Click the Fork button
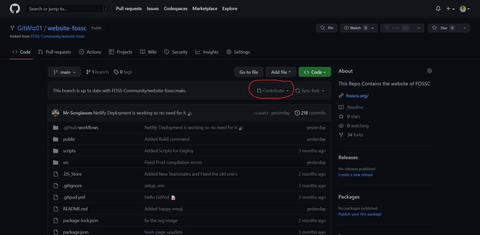 click(x=397, y=28)
